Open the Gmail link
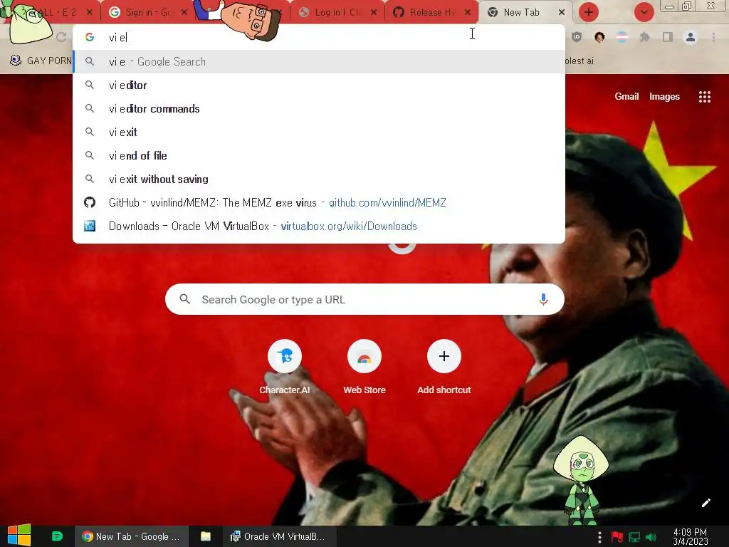Screen dimensions: 729x547 626,96
